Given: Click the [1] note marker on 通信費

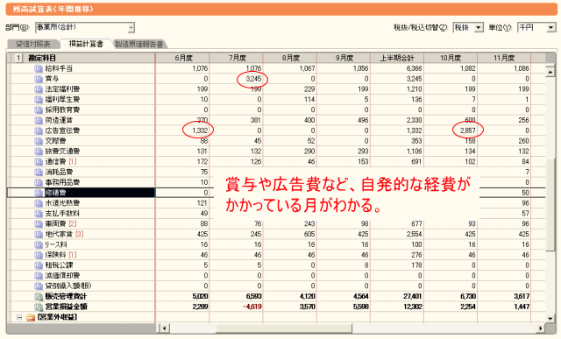Looking at the screenshot, I should tap(73, 162).
